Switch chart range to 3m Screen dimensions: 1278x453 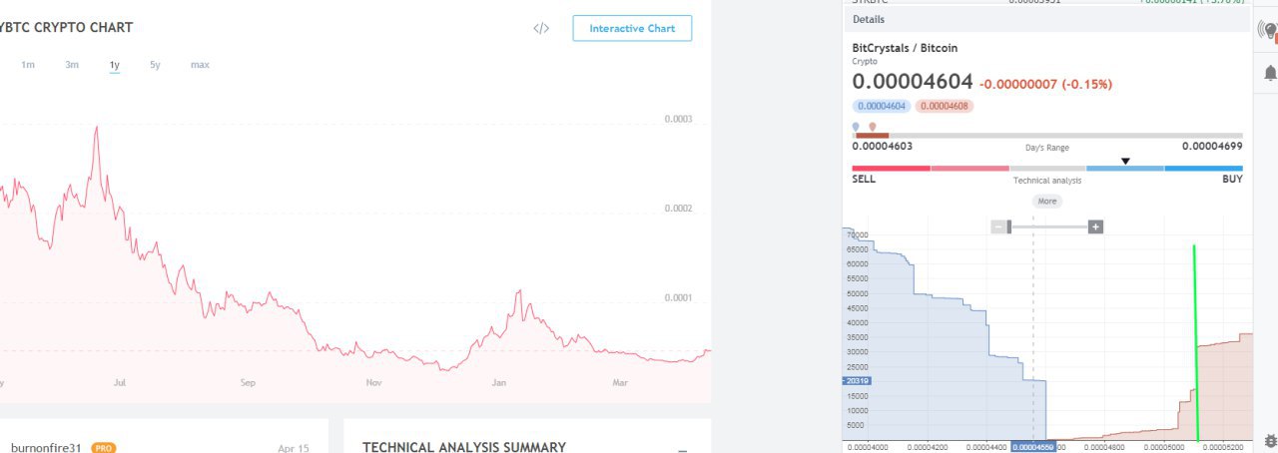tap(72, 65)
